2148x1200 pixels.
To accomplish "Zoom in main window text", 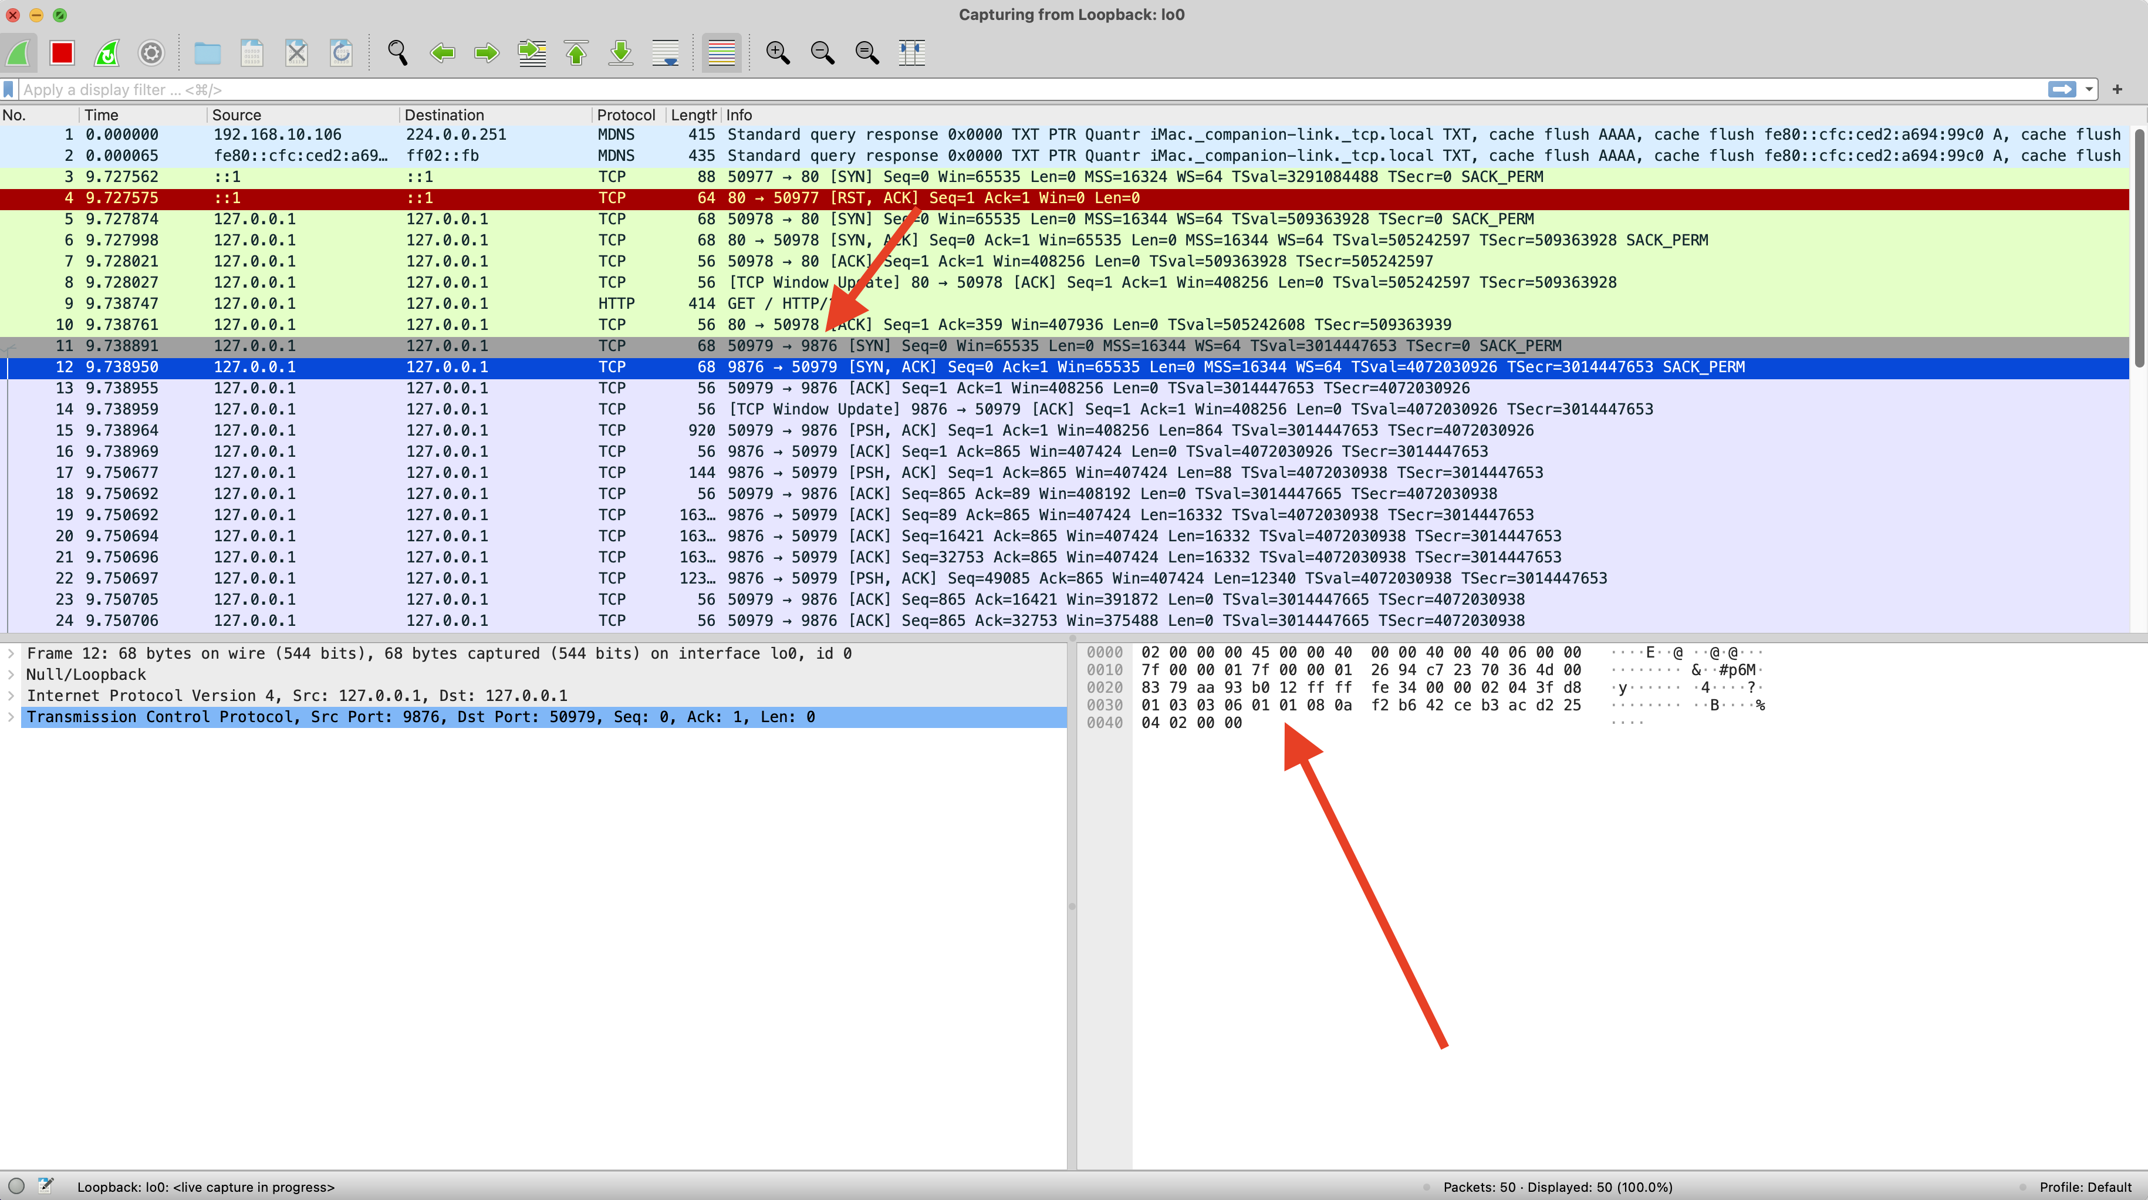I will coord(778,52).
